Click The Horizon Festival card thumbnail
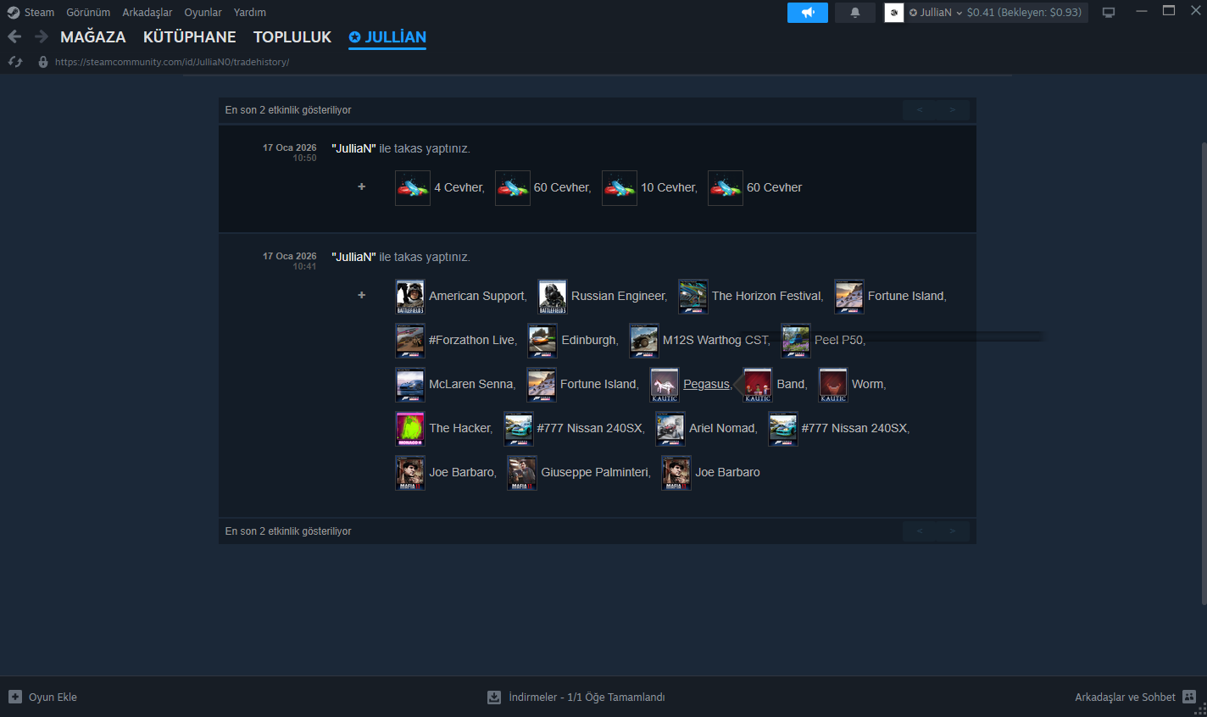The height and width of the screenshot is (717, 1207). tap(693, 296)
